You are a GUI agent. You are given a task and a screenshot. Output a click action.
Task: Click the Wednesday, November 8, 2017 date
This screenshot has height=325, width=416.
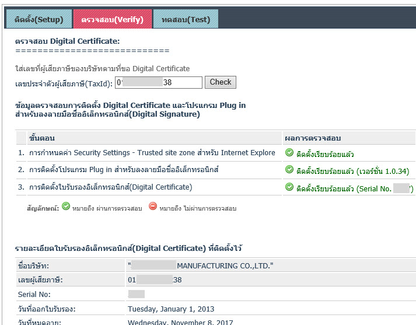pyautogui.click(x=180, y=322)
